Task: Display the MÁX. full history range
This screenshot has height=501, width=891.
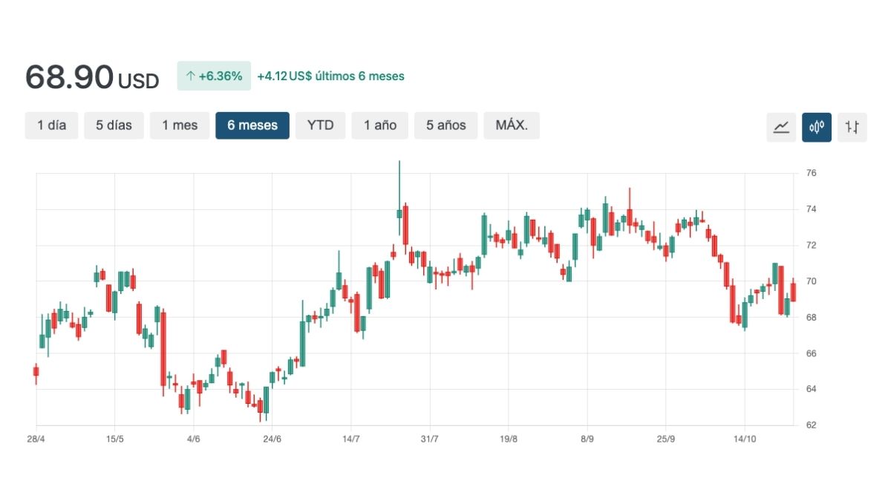Action: (512, 125)
